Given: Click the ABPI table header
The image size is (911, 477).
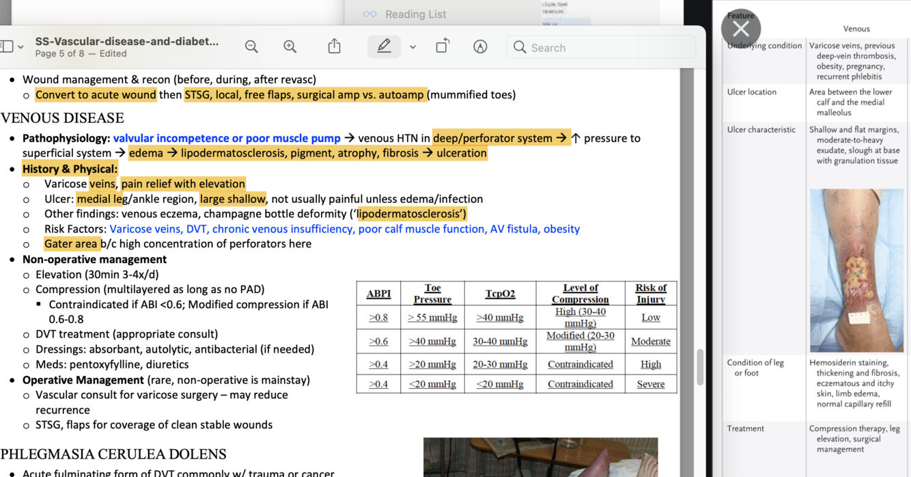Looking at the screenshot, I should (x=378, y=293).
